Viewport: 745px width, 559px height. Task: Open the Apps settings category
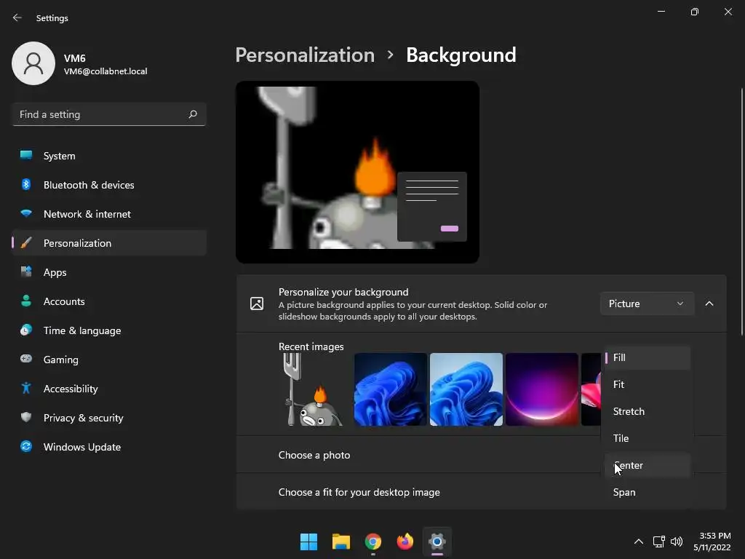click(x=109, y=272)
